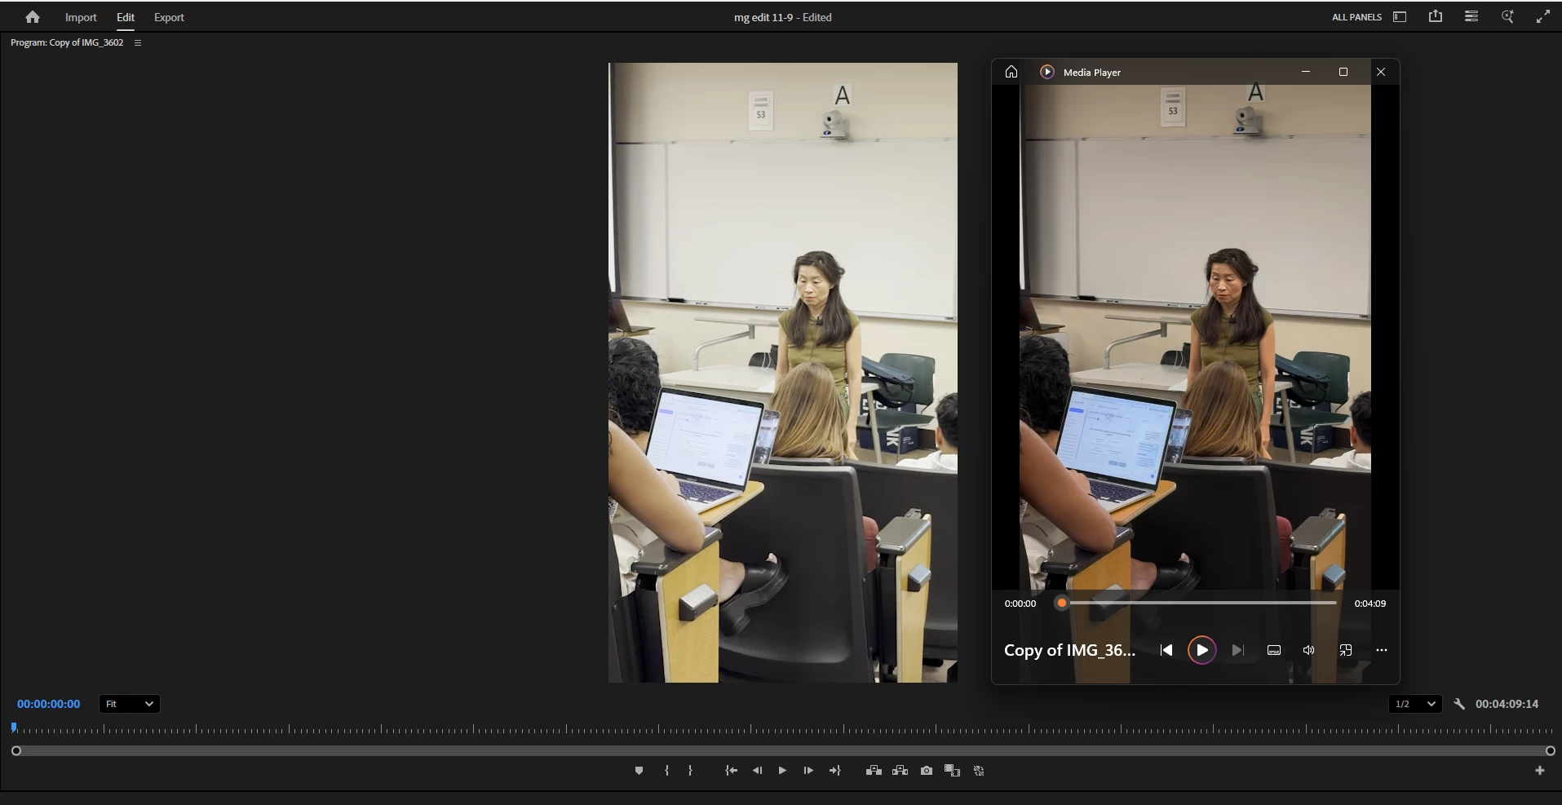Open Media Player volume control
Screen dimensions: 1562x805
(1309, 650)
